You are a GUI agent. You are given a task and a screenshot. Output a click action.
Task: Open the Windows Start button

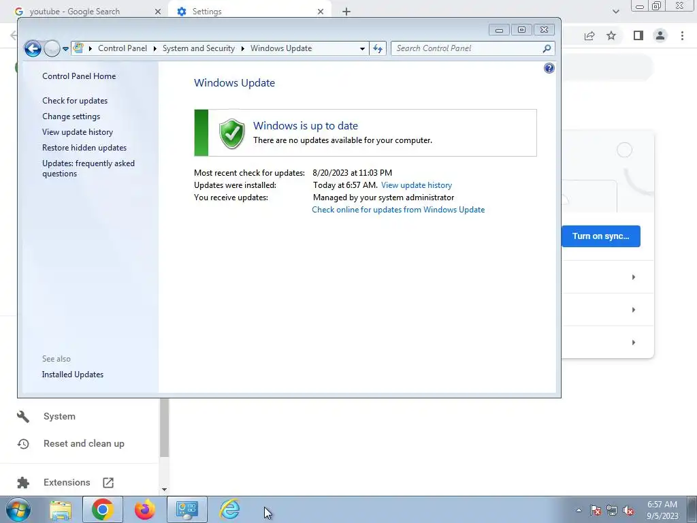click(x=18, y=509)
